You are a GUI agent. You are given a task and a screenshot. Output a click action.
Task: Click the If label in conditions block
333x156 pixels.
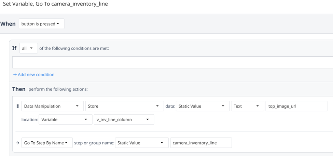point(14,48)
